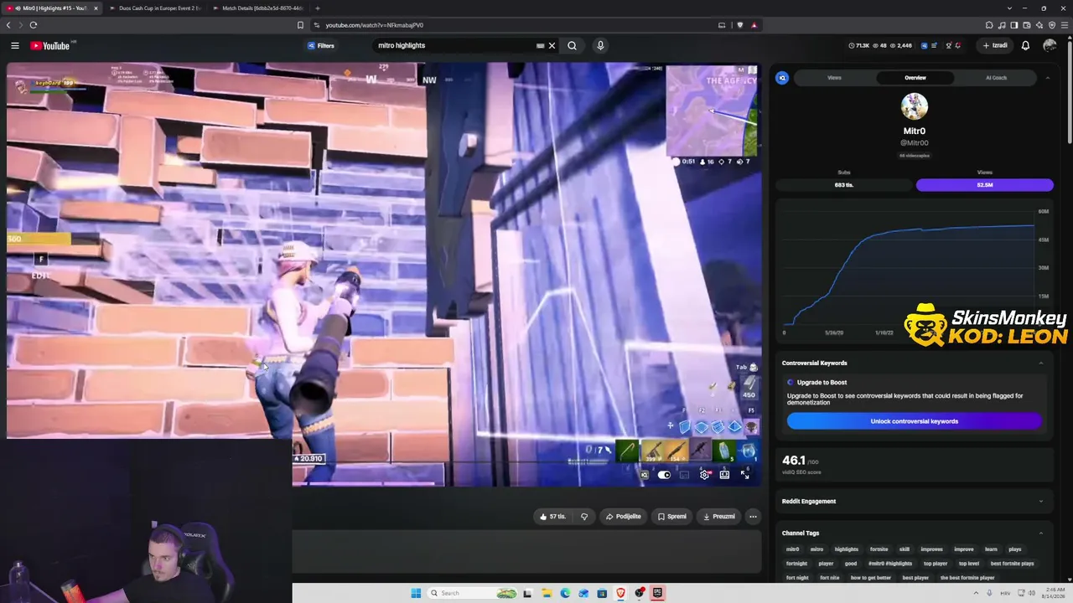Click the 'how to get better' tag
1073x603 pixels.
coord(871,578)
